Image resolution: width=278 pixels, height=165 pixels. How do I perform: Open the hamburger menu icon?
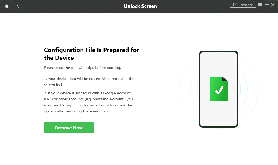(260, 5)
